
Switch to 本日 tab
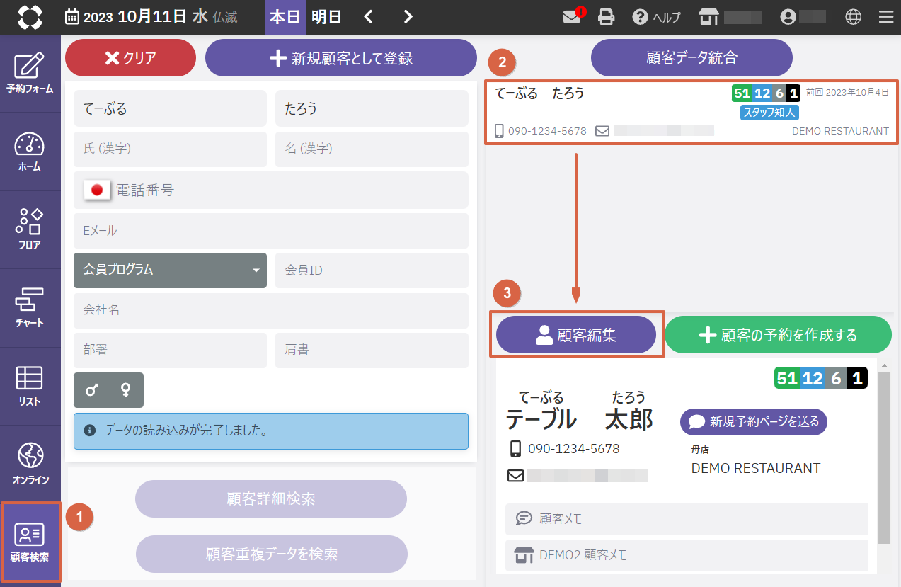[285, 17]
